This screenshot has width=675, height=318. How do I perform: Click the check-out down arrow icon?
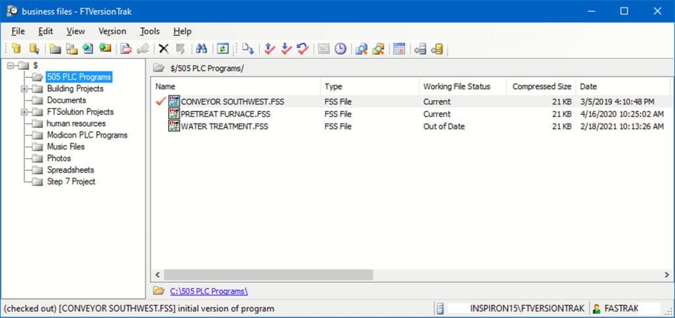(x=285, y=49)
